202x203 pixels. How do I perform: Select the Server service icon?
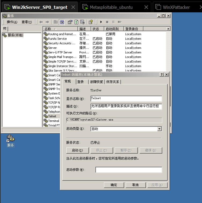(46, 48)
